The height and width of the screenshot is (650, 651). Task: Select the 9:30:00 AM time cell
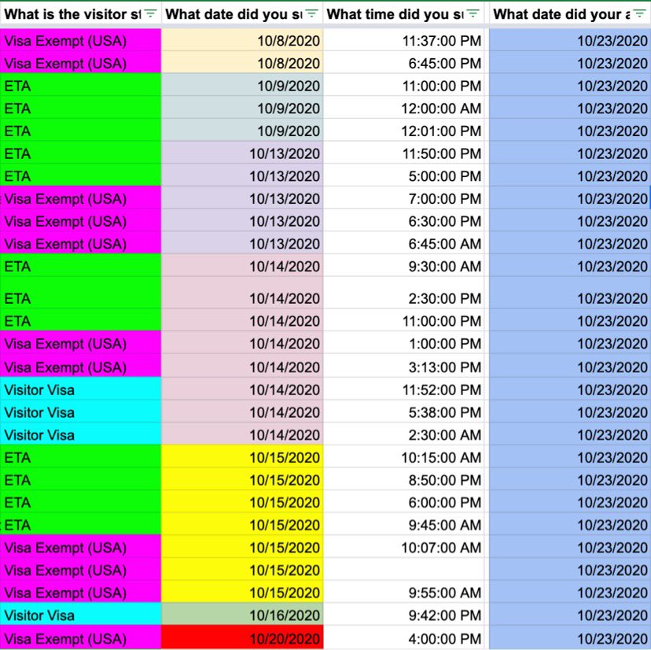(x=403, y=265)
